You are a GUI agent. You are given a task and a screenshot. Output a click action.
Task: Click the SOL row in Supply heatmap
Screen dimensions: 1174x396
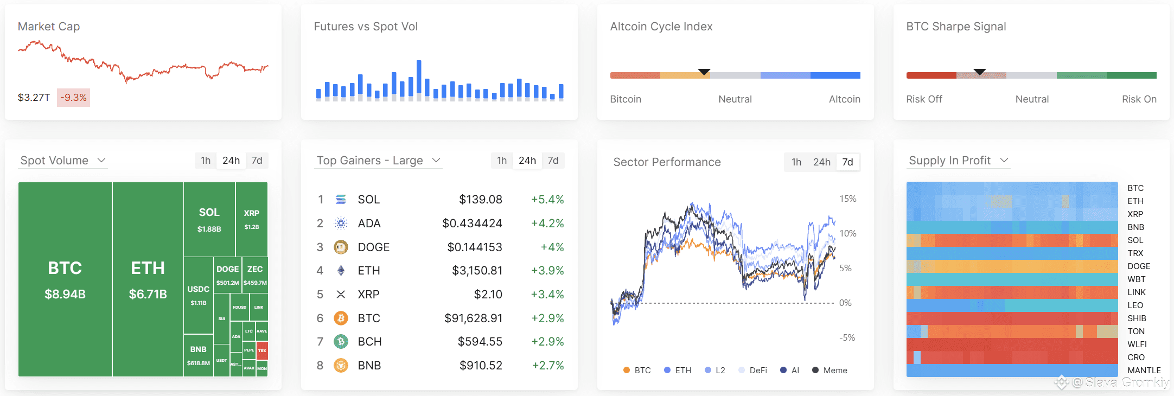1012,240
